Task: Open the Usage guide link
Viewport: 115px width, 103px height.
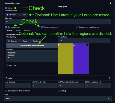Action: point(62,7)
